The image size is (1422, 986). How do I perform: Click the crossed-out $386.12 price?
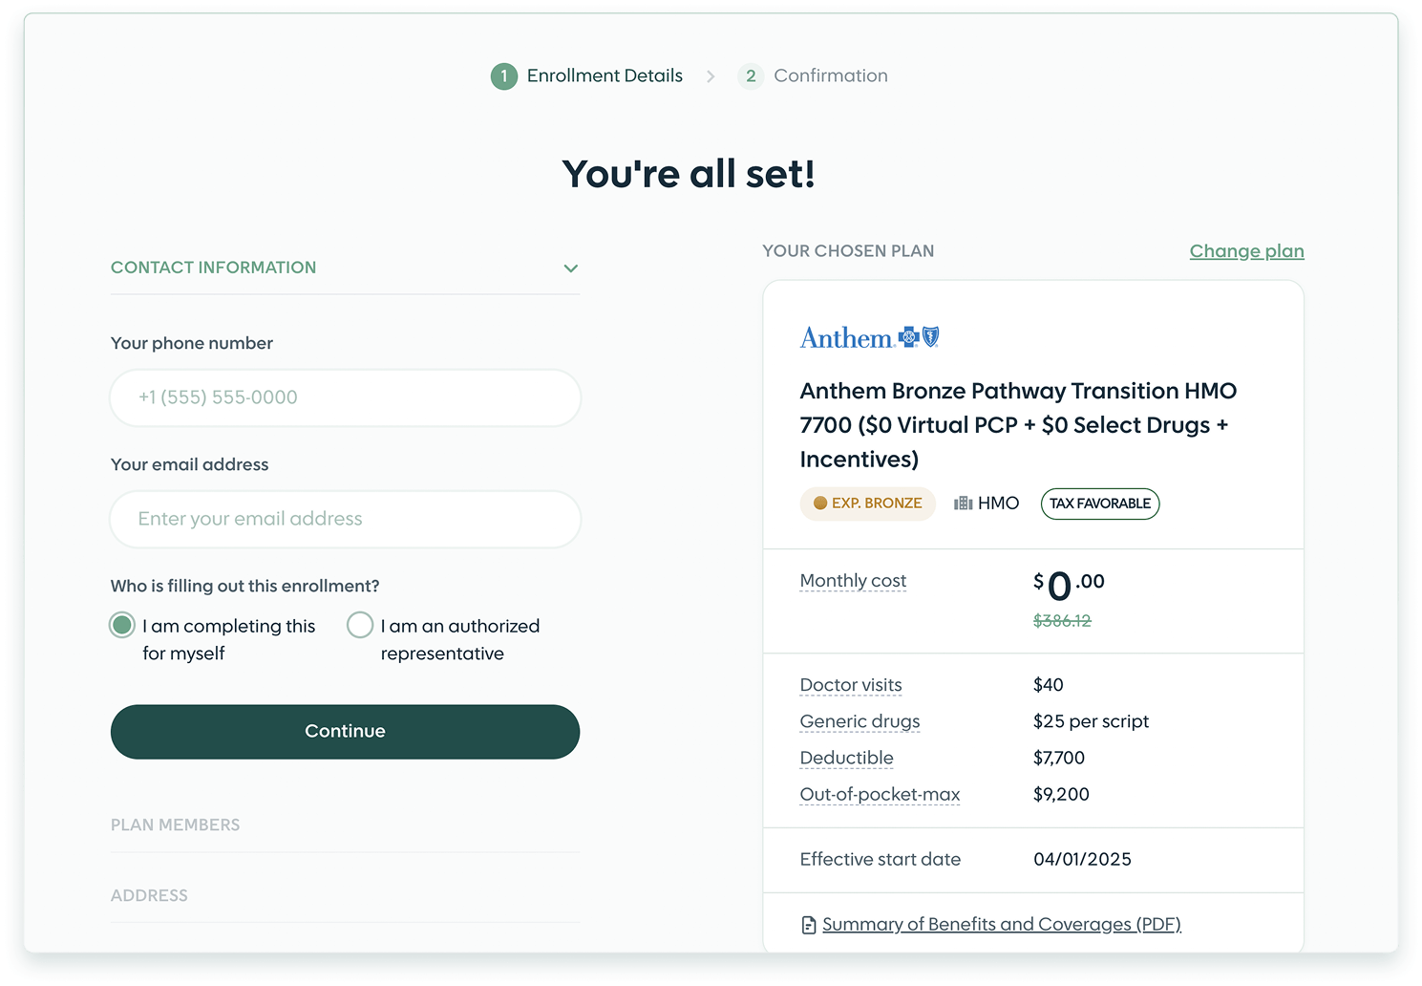point(1062,621)
